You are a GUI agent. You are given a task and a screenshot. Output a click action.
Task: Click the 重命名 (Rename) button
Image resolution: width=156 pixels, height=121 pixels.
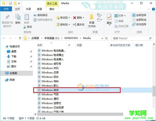[x=79, y=24]
